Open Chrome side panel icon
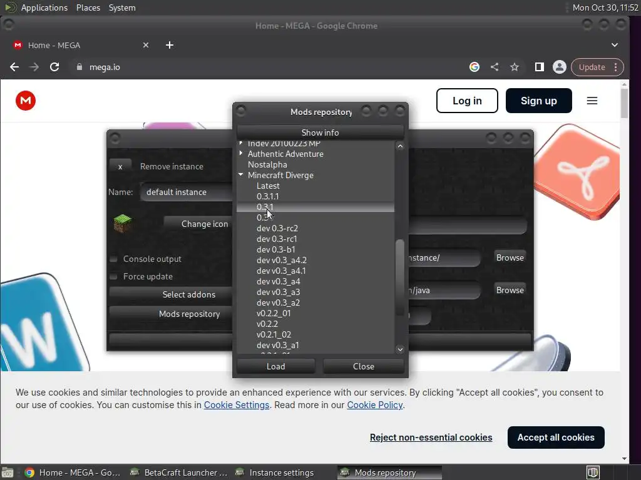Viewport: 641px width, 480px height. (539, 67)
